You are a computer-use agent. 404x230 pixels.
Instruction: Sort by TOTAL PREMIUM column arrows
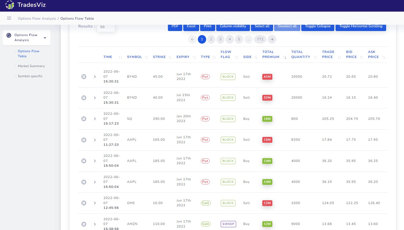[x=285, y=57]
